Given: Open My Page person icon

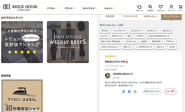Looking at the screenshot, I should (171, 8).
